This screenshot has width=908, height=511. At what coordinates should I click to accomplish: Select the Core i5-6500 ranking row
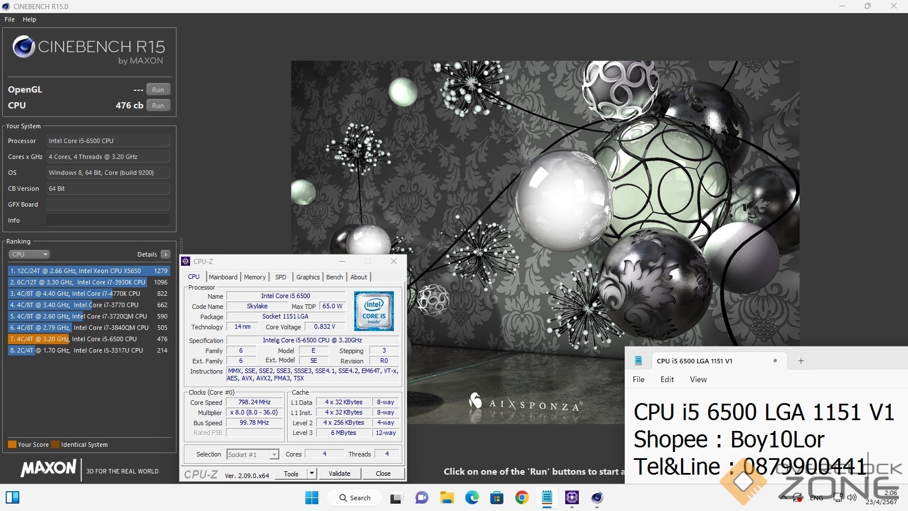coord(89,339)
